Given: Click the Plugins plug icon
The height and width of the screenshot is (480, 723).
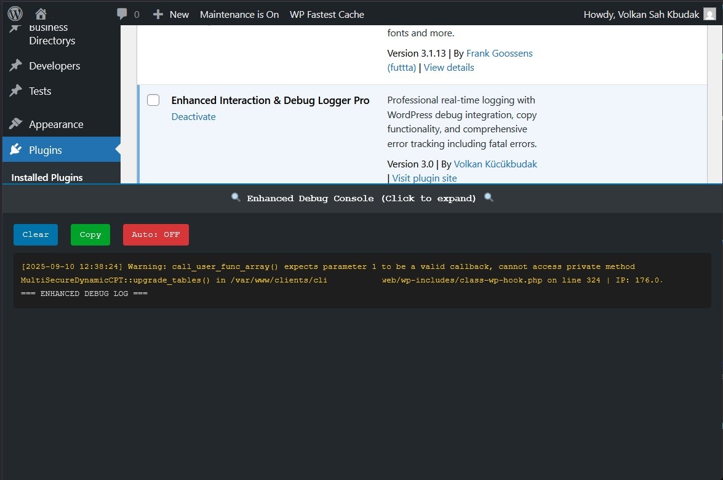Looking at the screenshot, I should pyautogui.click(x=15, y=150).
